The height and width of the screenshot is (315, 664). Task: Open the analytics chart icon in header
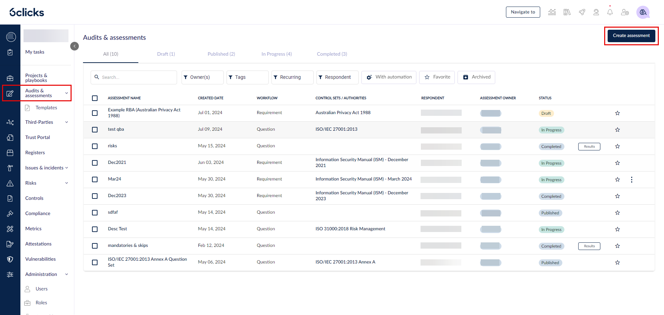(552, 12)
